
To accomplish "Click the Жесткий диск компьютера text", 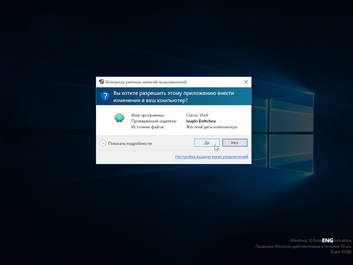I will pyautogui.click(x=212, y=127).
